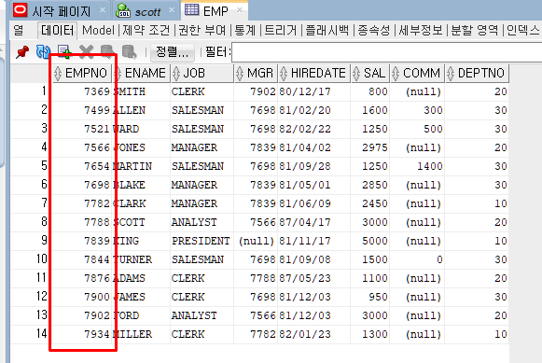
Task: Open the 데이터 sub-tab
Action: coord(58,31)
